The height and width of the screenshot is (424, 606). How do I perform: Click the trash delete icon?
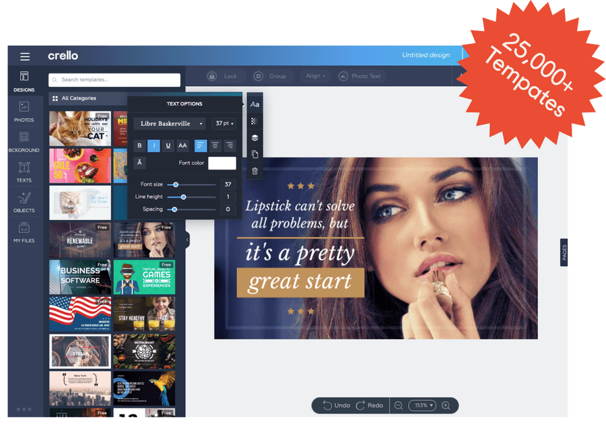pos(255,171)
